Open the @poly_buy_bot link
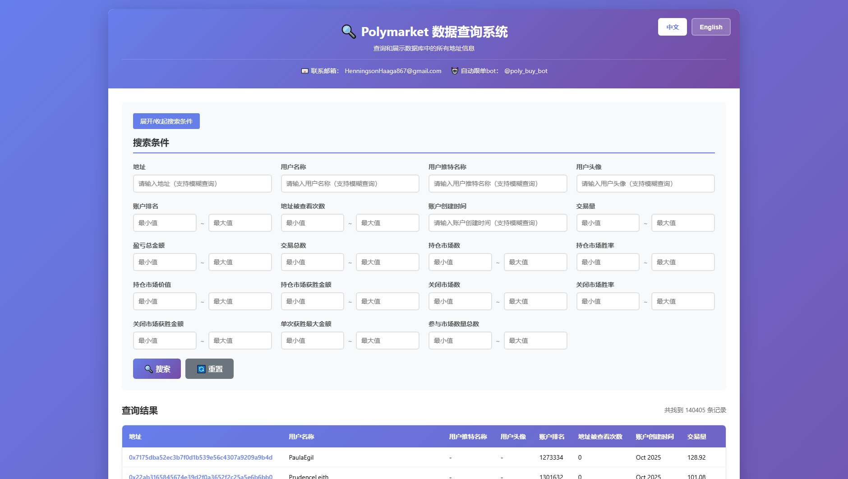 coord(526,71)
